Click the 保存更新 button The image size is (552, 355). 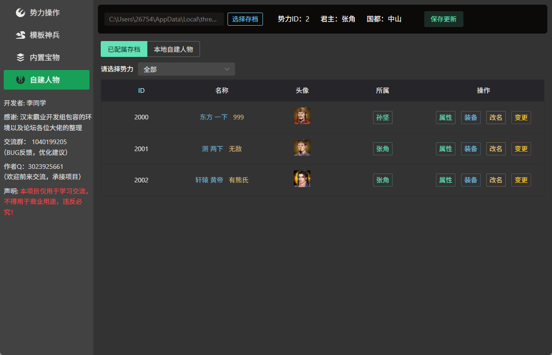point(443,19)
